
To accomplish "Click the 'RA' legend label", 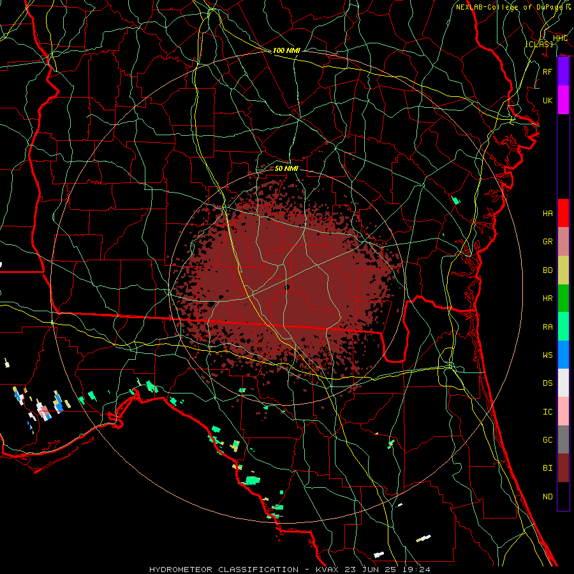I will 547,327.
